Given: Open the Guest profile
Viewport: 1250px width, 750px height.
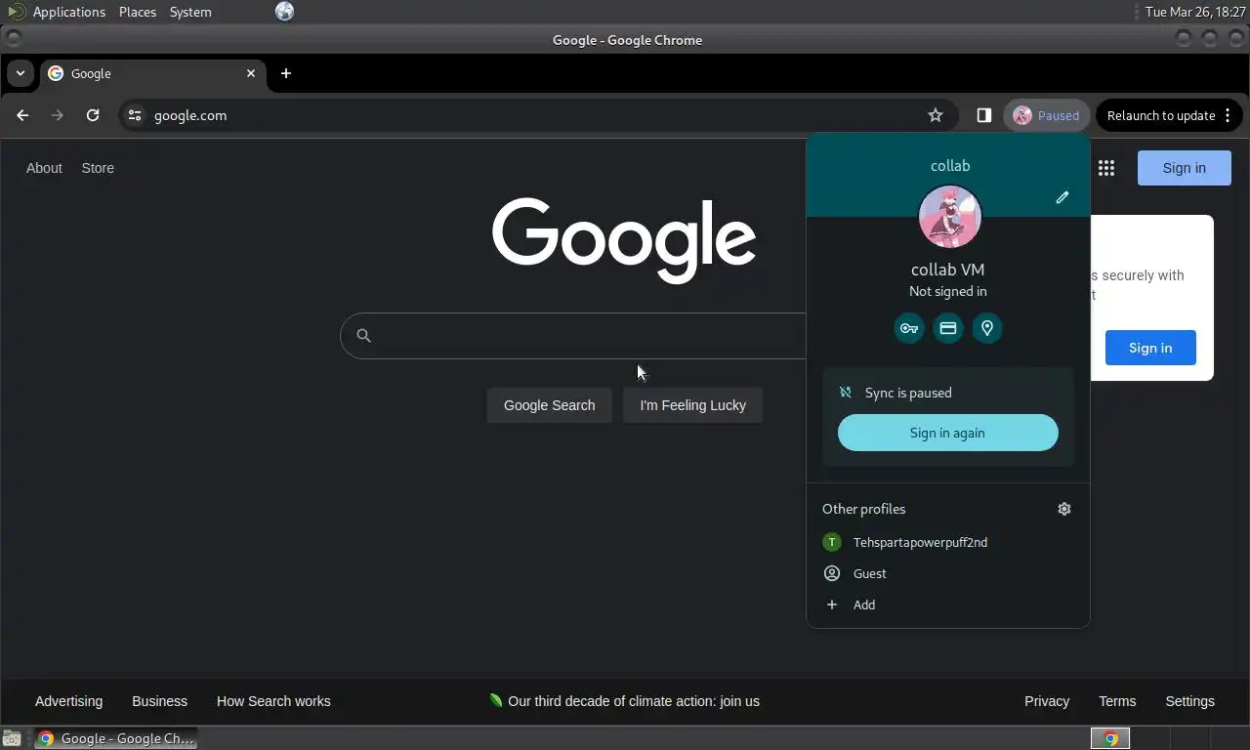Looking at the screenshot, I should click(x=947, y=573).
